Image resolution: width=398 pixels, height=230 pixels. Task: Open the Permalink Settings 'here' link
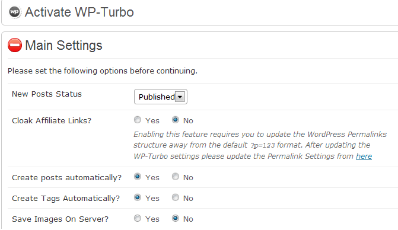364,156
